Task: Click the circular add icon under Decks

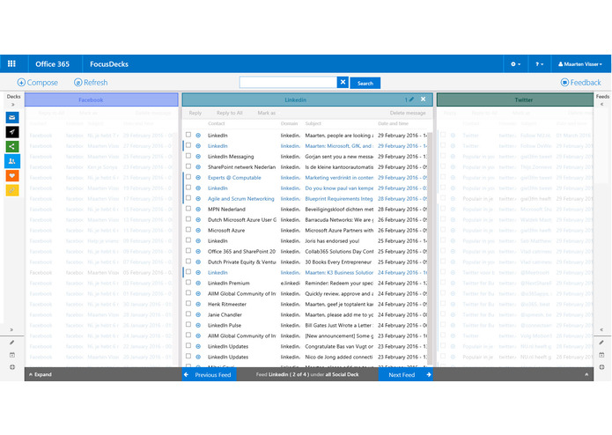Action: point(12,366)
